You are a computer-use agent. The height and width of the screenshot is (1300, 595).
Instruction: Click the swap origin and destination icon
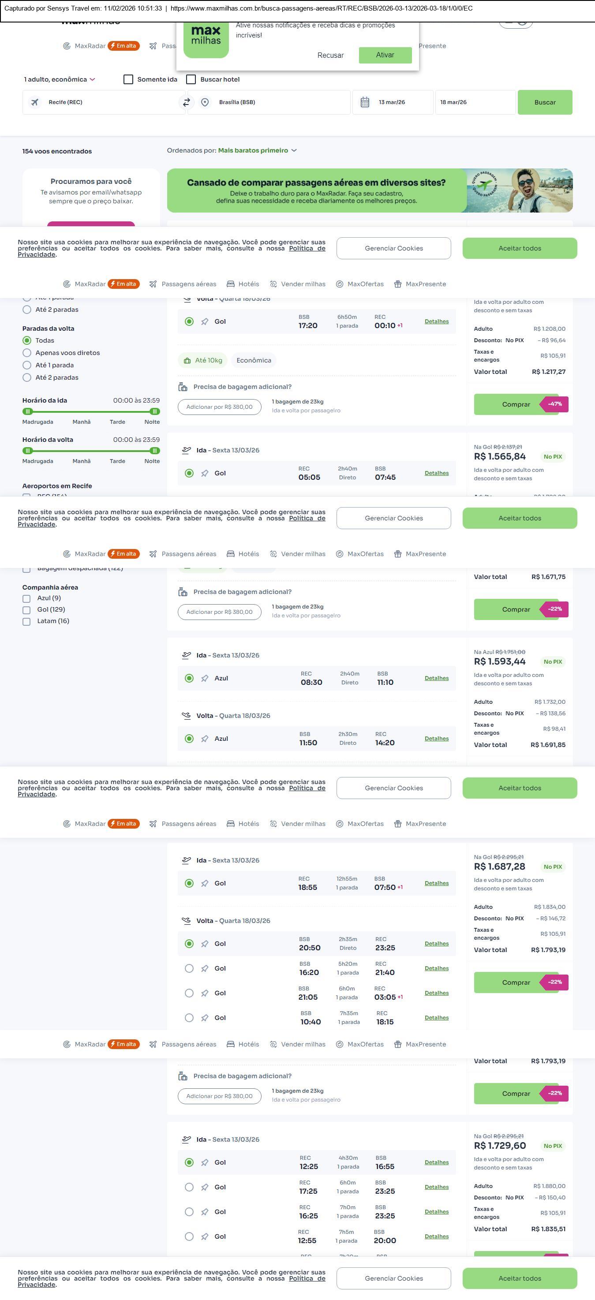186,102
